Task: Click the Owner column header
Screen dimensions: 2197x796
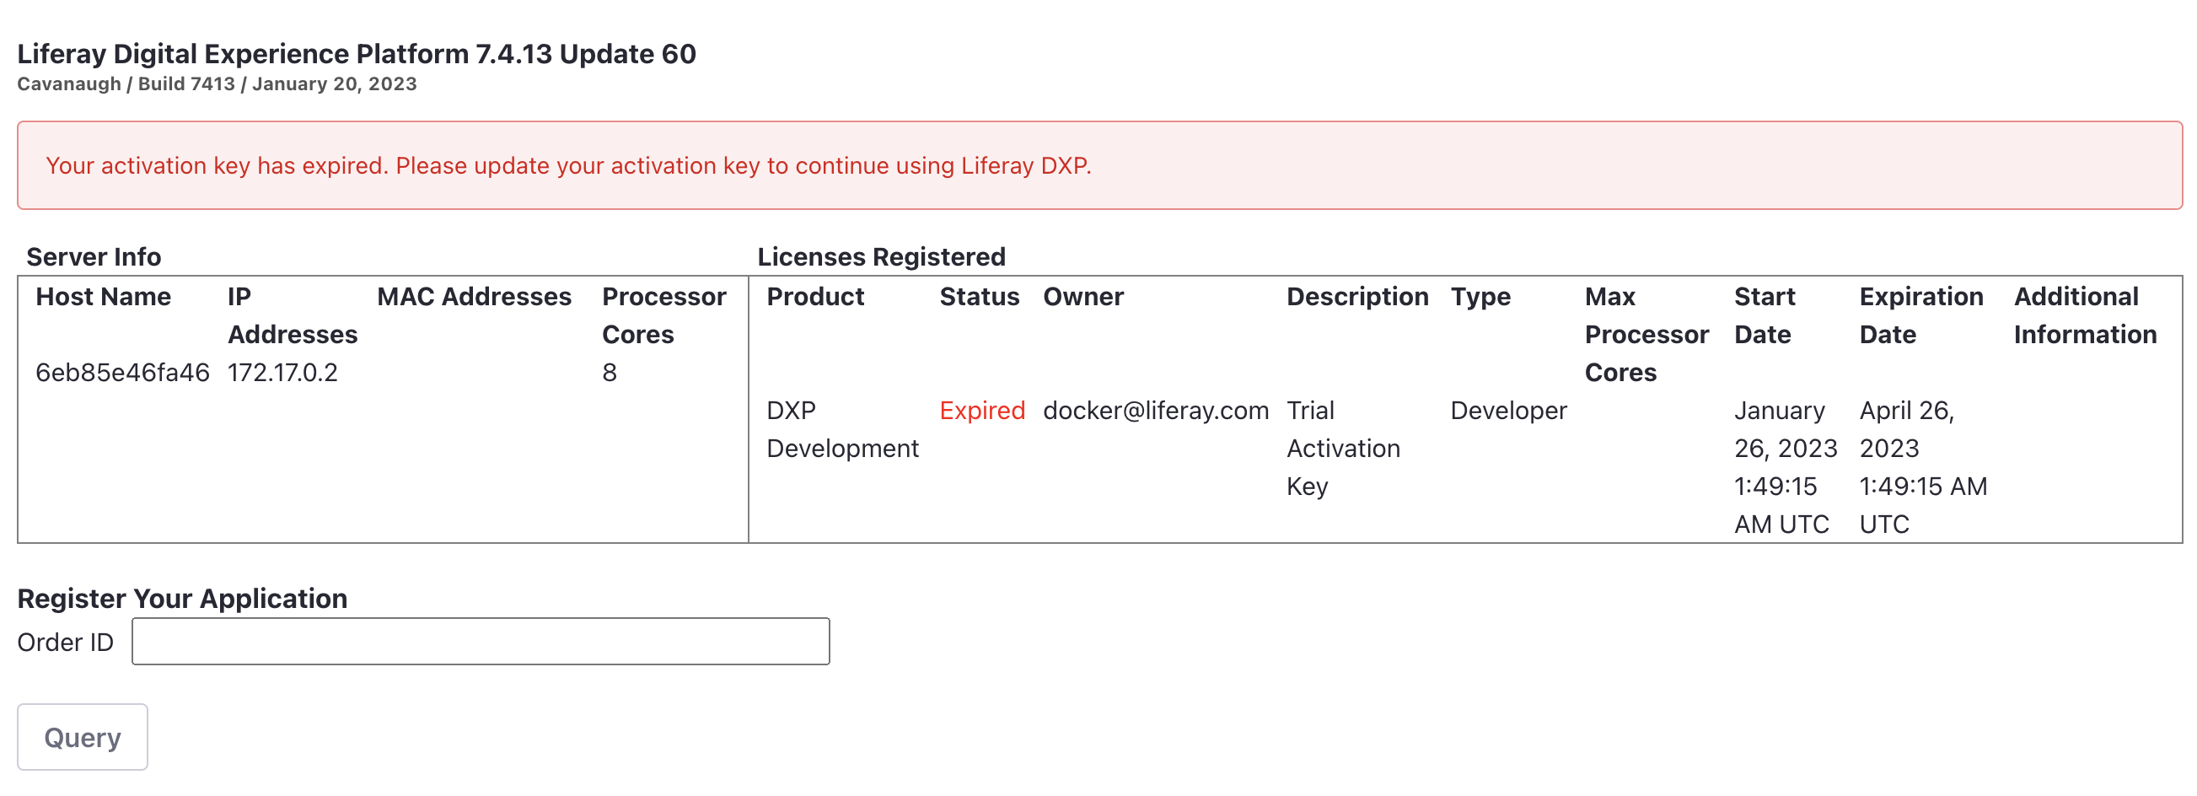Action: pyautogui.click(x=1083, y=297)
